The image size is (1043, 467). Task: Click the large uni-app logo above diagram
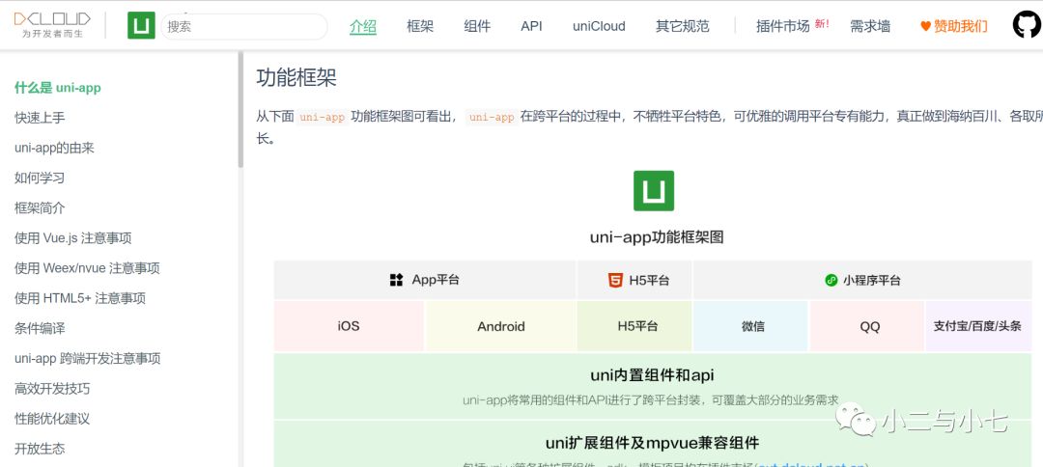pos(653,191)
